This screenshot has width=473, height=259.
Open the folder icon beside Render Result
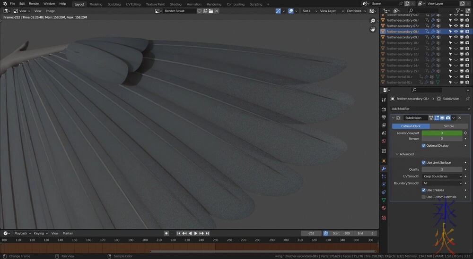click(211, 11)
